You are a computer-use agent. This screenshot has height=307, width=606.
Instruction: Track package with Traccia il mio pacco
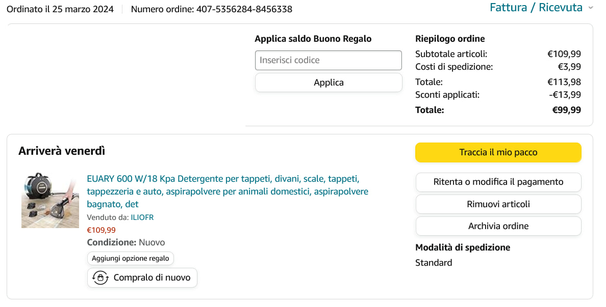tap(498, 152)
